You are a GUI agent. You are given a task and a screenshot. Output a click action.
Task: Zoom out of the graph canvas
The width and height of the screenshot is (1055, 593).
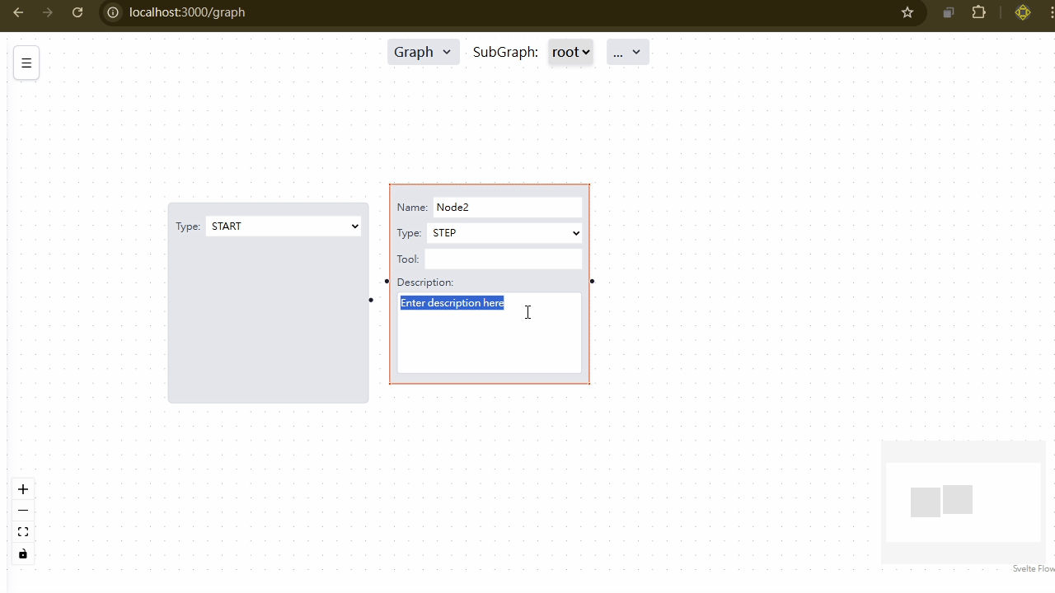pyautogui.click(x=23, y=511)
